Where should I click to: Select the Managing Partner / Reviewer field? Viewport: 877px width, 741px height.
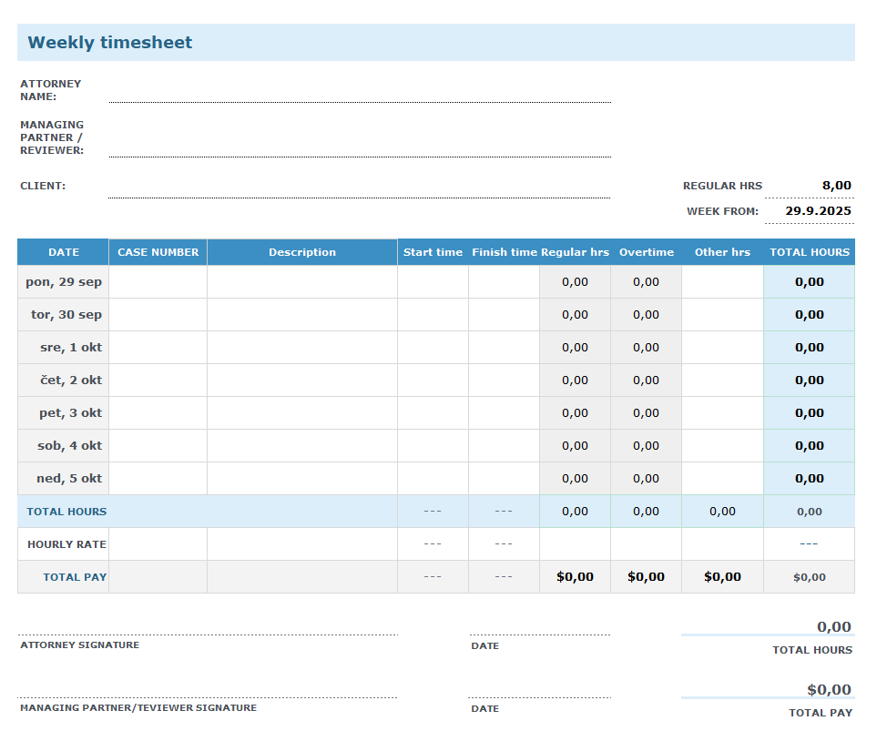tap(360, 138)
